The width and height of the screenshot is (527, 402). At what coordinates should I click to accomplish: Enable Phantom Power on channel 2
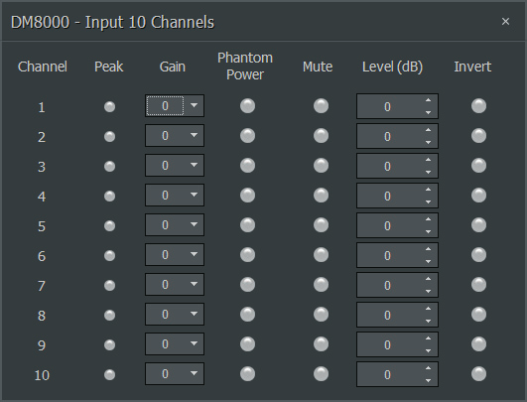[x=248, y=136]
